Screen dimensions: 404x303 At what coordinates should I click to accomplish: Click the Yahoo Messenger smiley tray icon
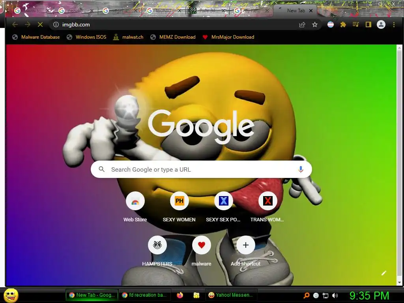click(316, 296)
